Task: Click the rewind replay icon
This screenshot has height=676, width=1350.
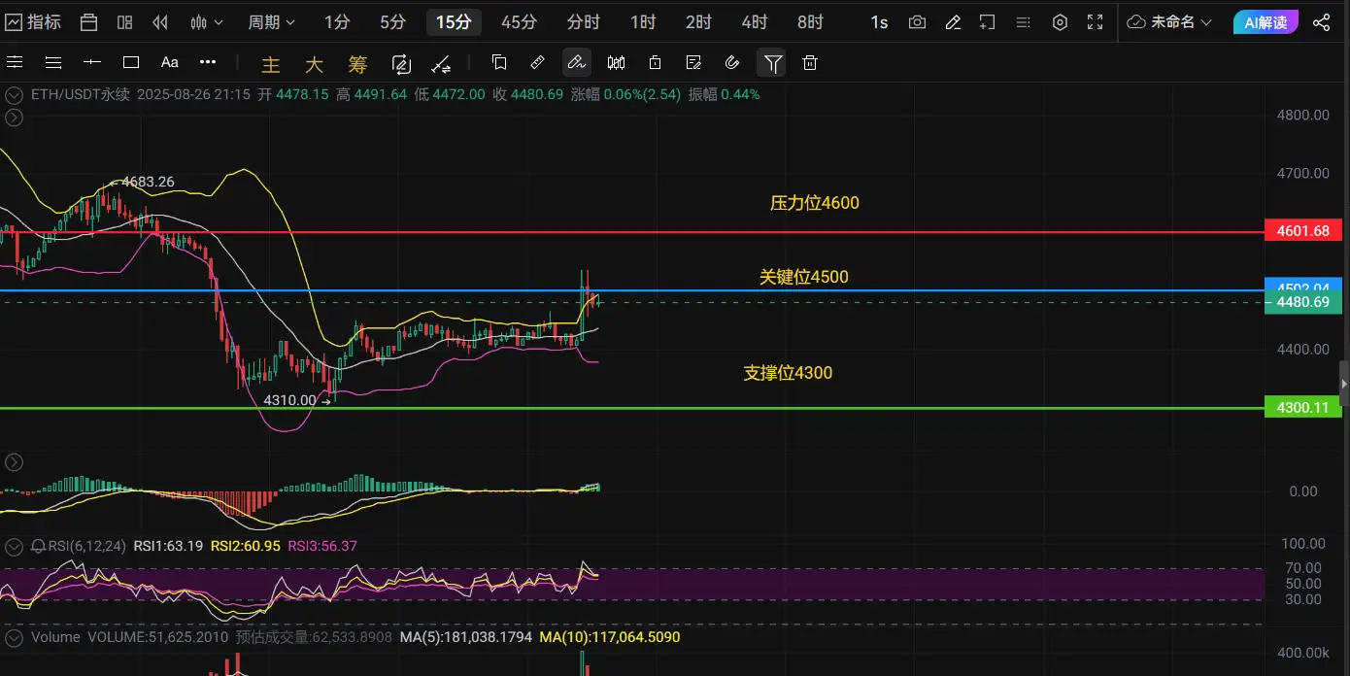Action: coord(160,22)
